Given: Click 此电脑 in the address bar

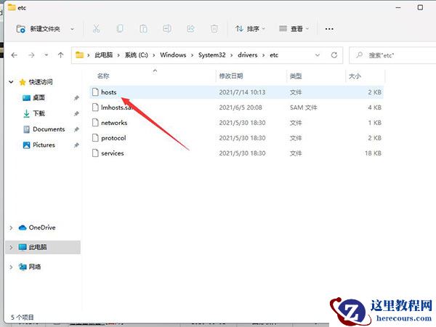Looking at the screenshot, I should click(103, 55).
